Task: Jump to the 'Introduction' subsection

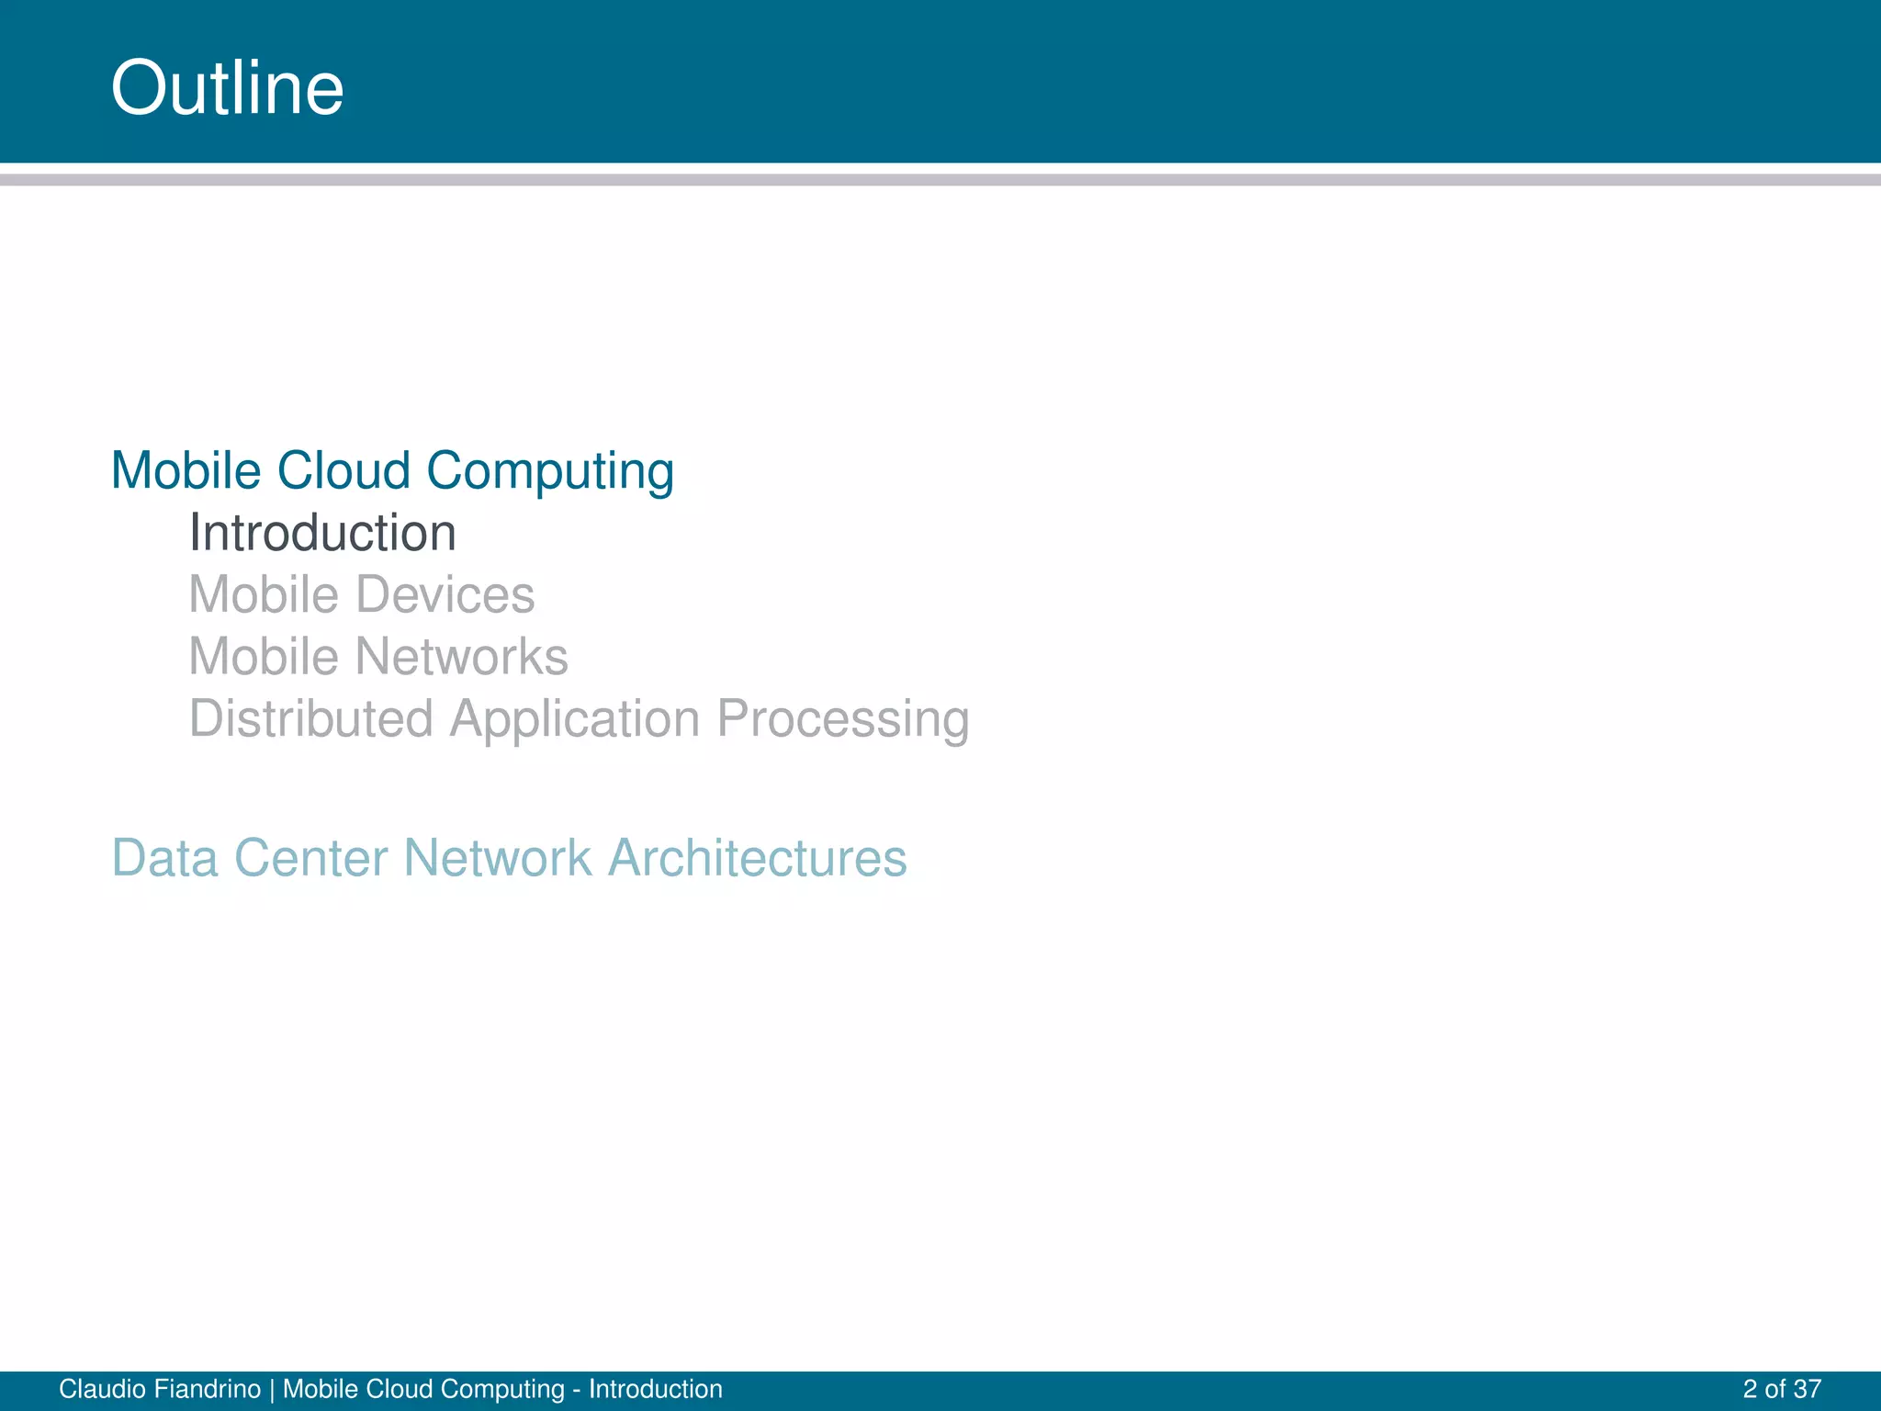Action: 322,533
